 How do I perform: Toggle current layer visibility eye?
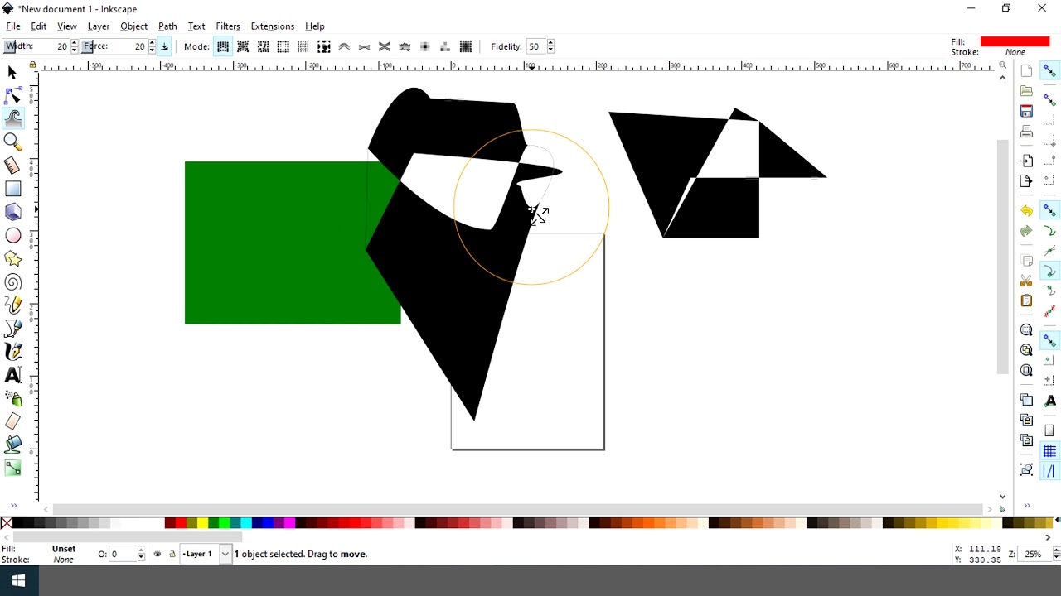click(157, 555)
